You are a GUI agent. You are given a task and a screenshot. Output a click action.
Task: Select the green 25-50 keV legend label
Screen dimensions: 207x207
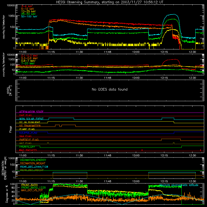28,14
